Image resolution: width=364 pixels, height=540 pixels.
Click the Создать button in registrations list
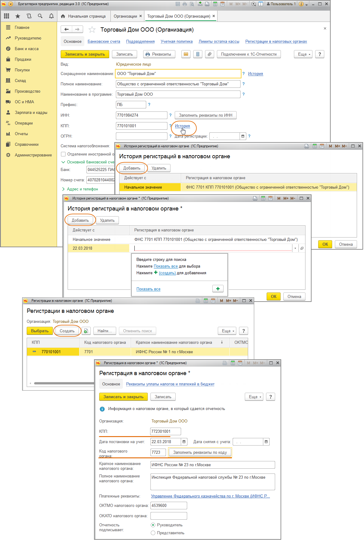(x=67, y=331)
